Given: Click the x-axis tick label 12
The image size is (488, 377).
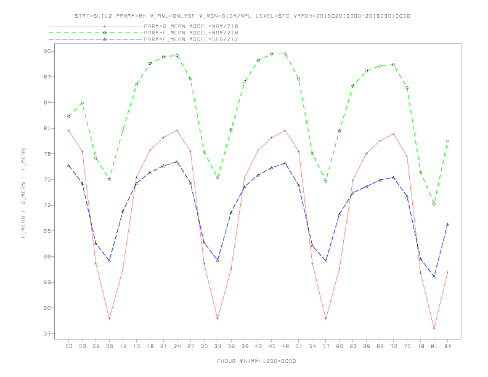Looking at the screenshot, I should click(x=123, y=346).
